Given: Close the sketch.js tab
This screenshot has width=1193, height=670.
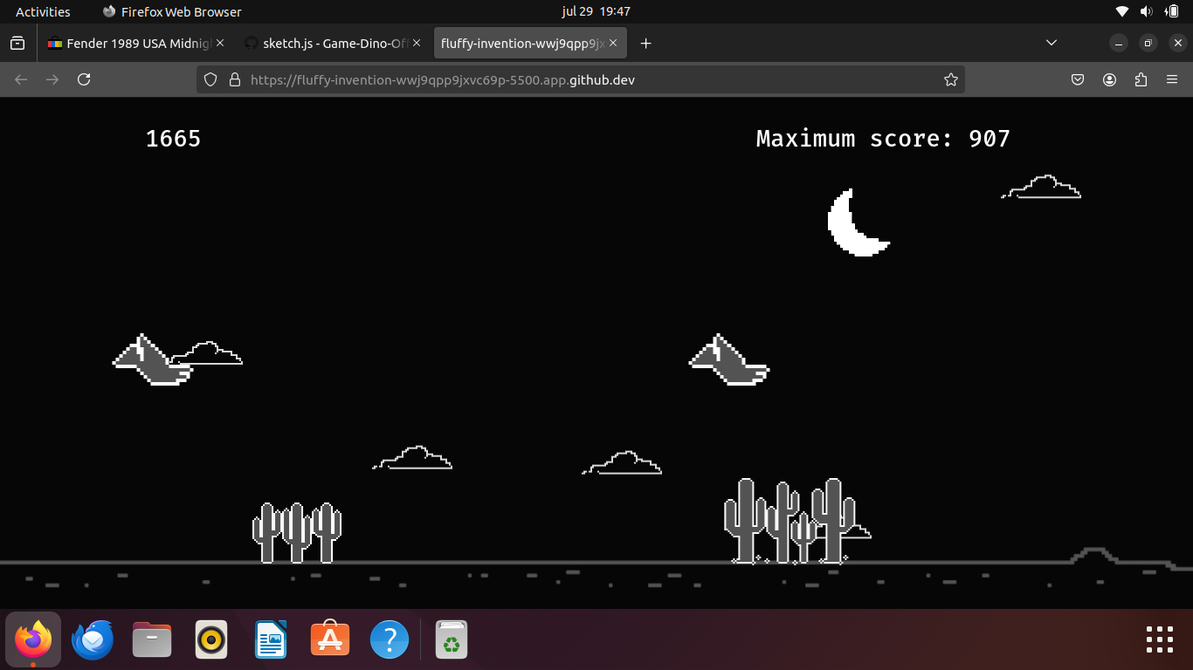Looking at the screenshot, I should pyautogui.click(x=417, y=43).
